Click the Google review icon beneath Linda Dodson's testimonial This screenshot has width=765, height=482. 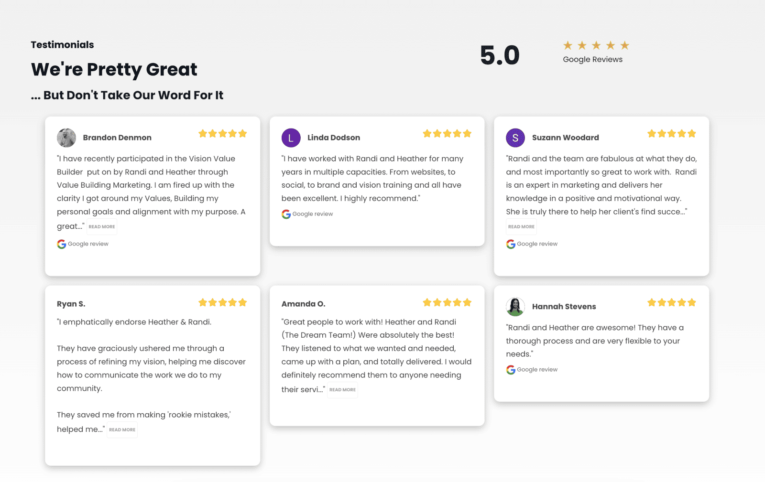(x=286, y=214)
